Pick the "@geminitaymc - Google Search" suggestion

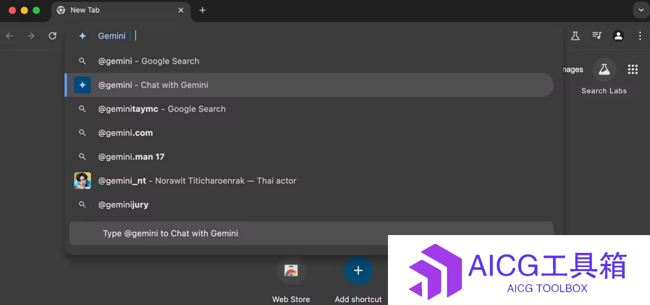(309, 109)
